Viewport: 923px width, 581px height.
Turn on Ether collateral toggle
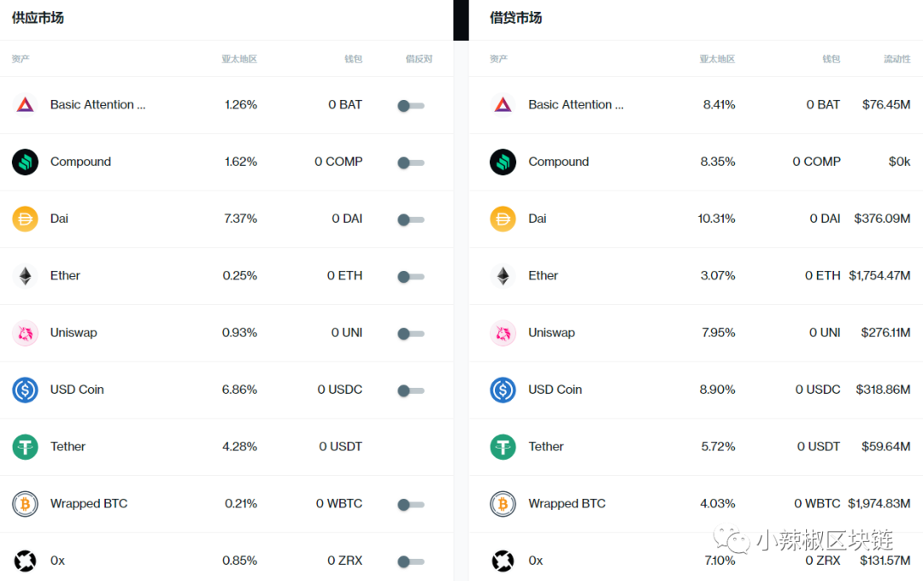(x=410, y=277)
